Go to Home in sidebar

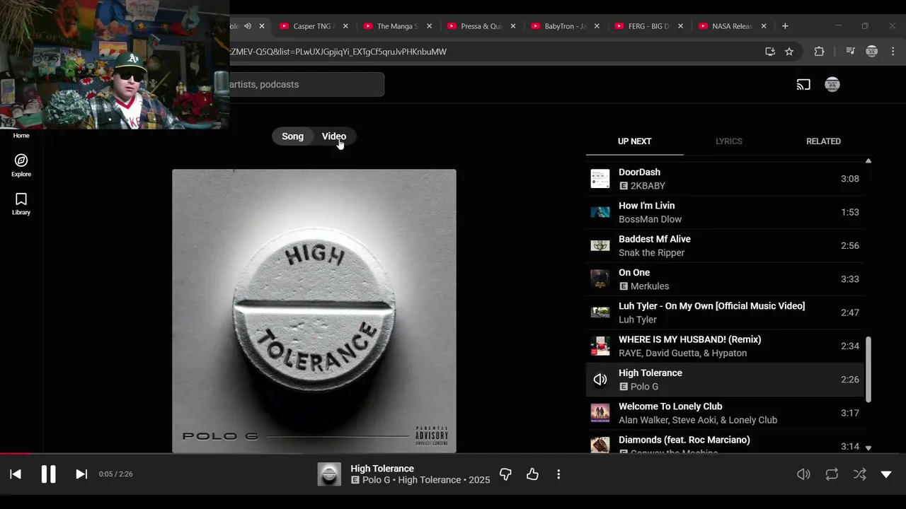pos(21,135)
